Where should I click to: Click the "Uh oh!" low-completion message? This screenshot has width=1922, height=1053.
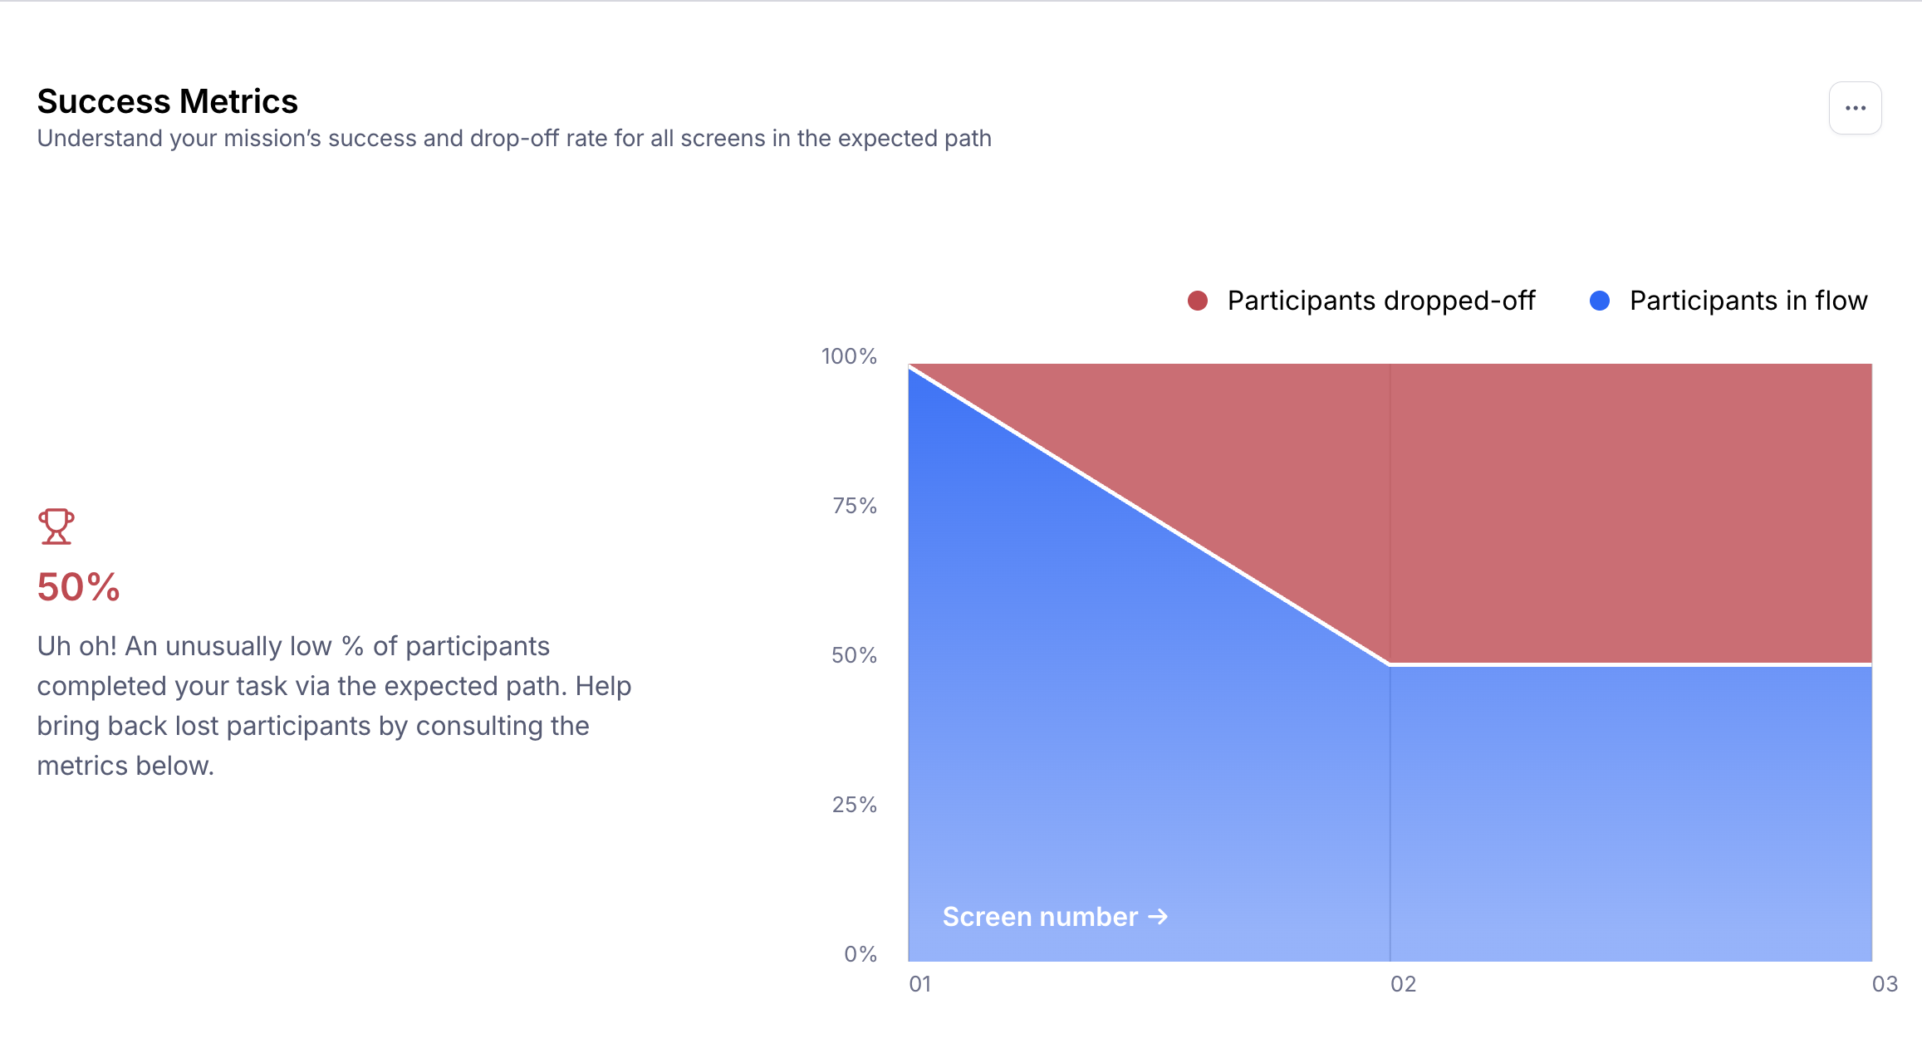(x=334, y=706)
